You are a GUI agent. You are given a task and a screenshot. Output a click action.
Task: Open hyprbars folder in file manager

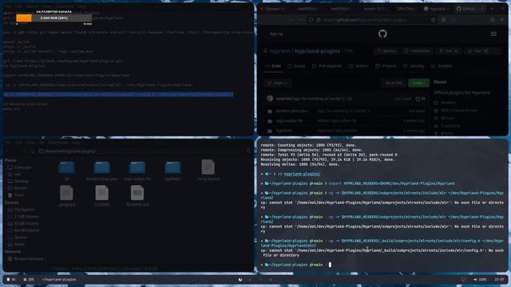pos(172,171)
